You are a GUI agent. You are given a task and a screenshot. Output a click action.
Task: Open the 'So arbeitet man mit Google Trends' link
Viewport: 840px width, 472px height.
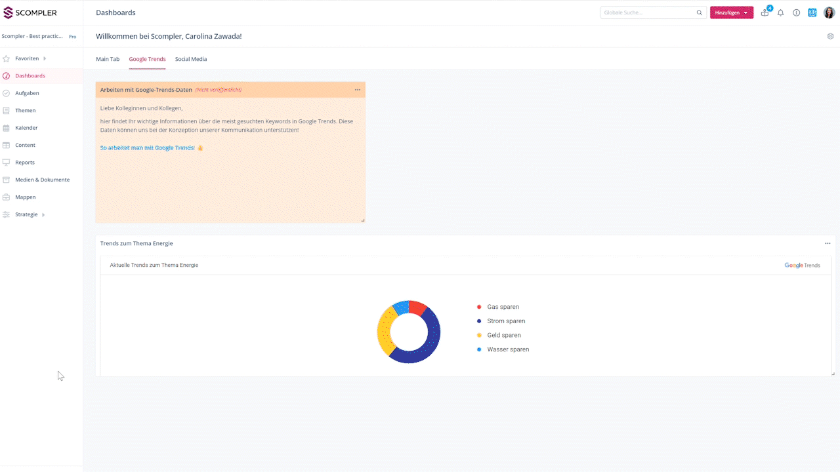(x=148, y=147)
